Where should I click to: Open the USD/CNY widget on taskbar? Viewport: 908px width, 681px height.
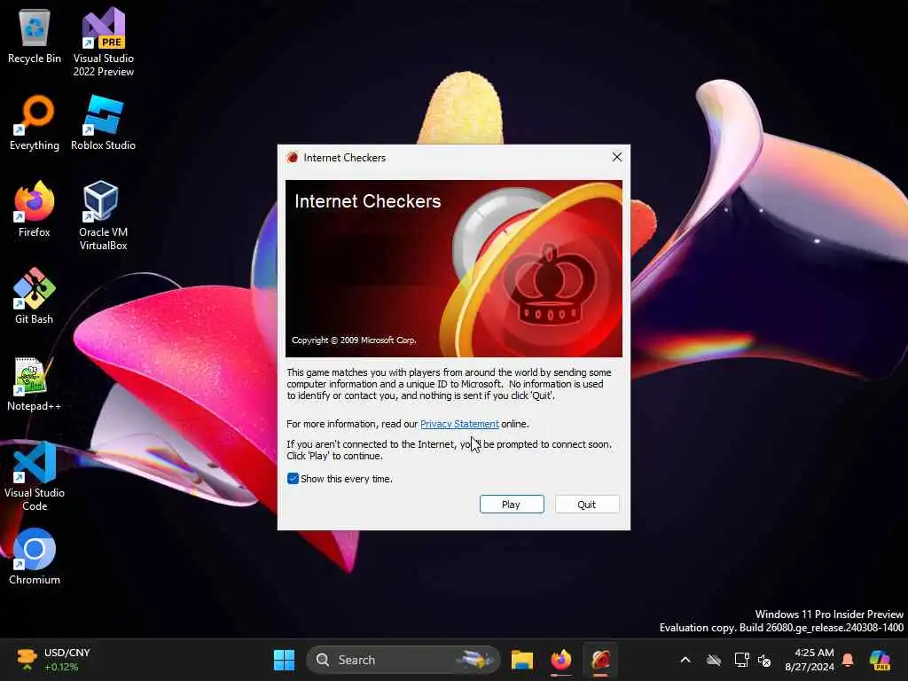tap(53, 660)
